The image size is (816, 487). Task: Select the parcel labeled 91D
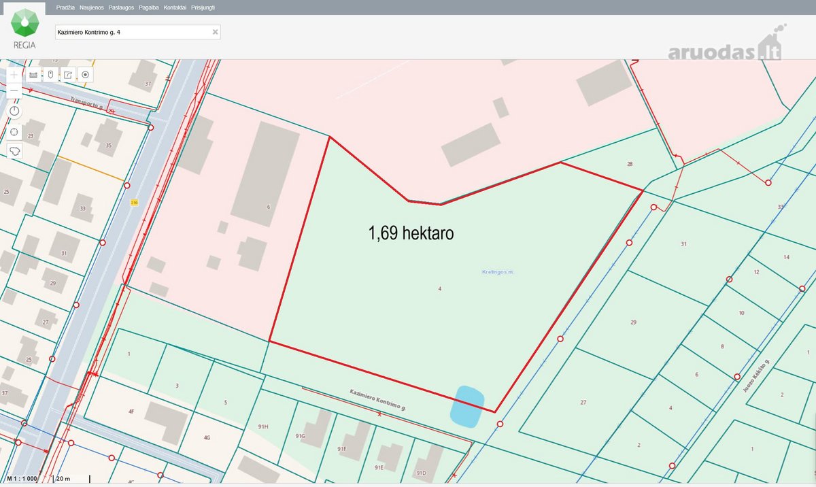point(421,473)
